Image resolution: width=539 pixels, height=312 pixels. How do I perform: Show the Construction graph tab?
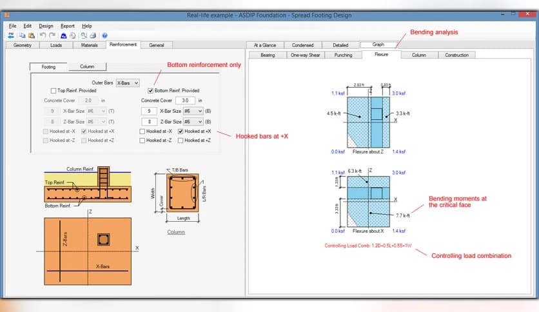click(x=457, y=55)
